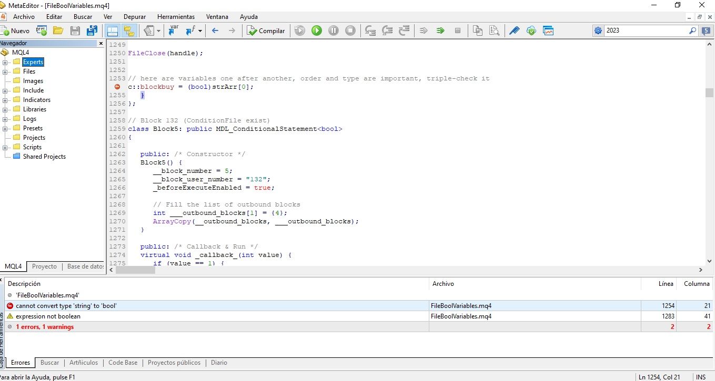
Task: Select the 'cannot convert type' error row
Action: tap(359, 305)
